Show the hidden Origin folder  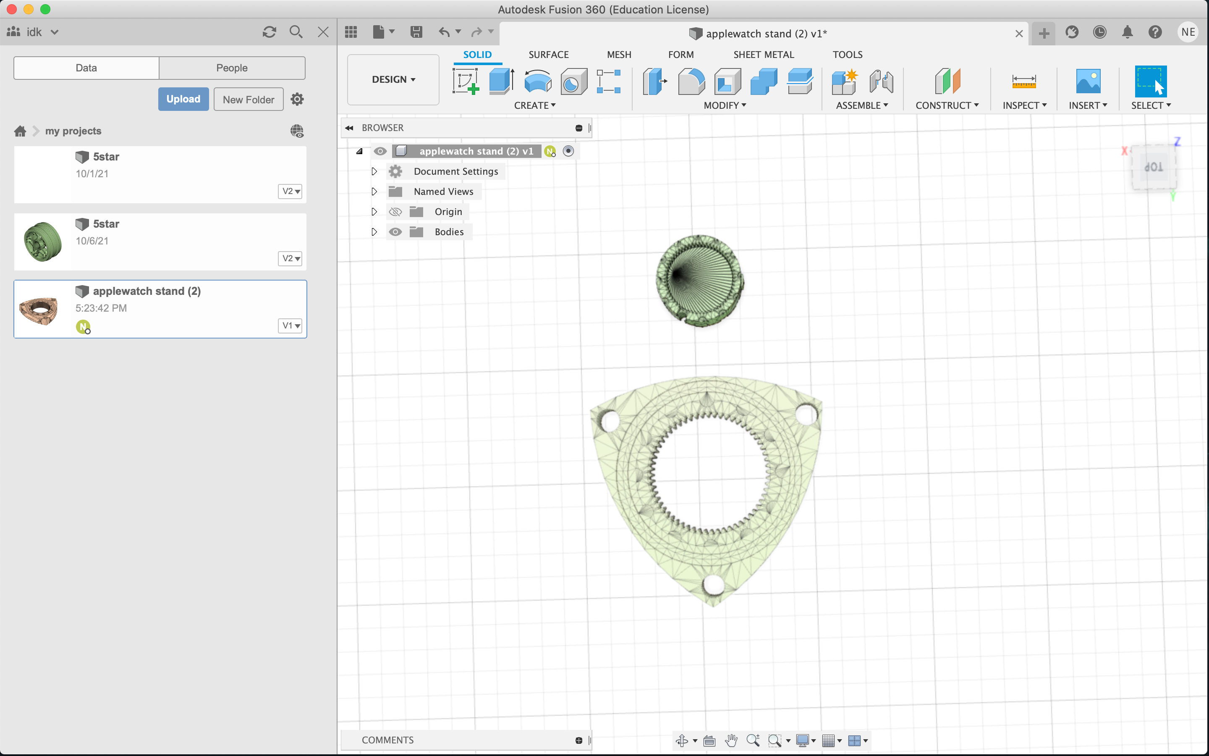[x=395, y=212]
